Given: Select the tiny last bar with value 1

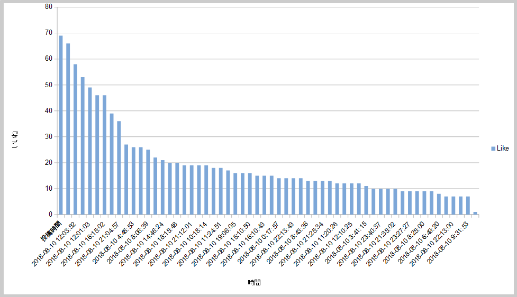Looking at the screenshot, I should coord(475,213).
